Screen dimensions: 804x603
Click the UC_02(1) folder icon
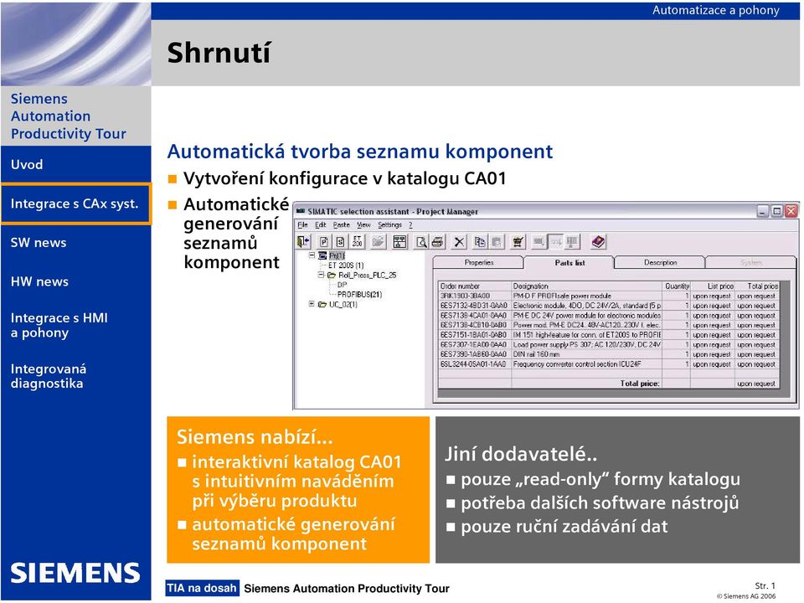(x=322, y=305)
